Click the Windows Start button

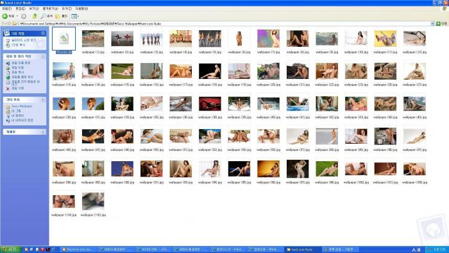pos(11,250)
